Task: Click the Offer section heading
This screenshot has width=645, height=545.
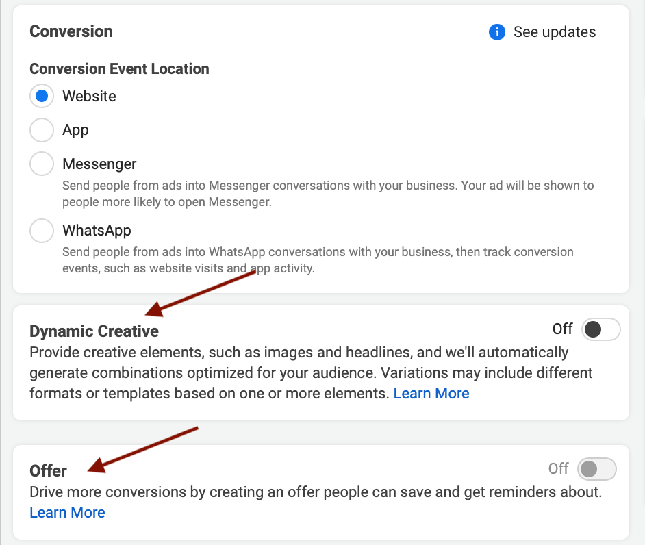Action: [x=48, y=471]
